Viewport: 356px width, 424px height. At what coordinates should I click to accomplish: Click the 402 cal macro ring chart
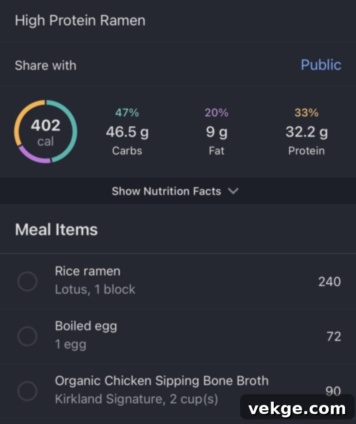[45, 132]
